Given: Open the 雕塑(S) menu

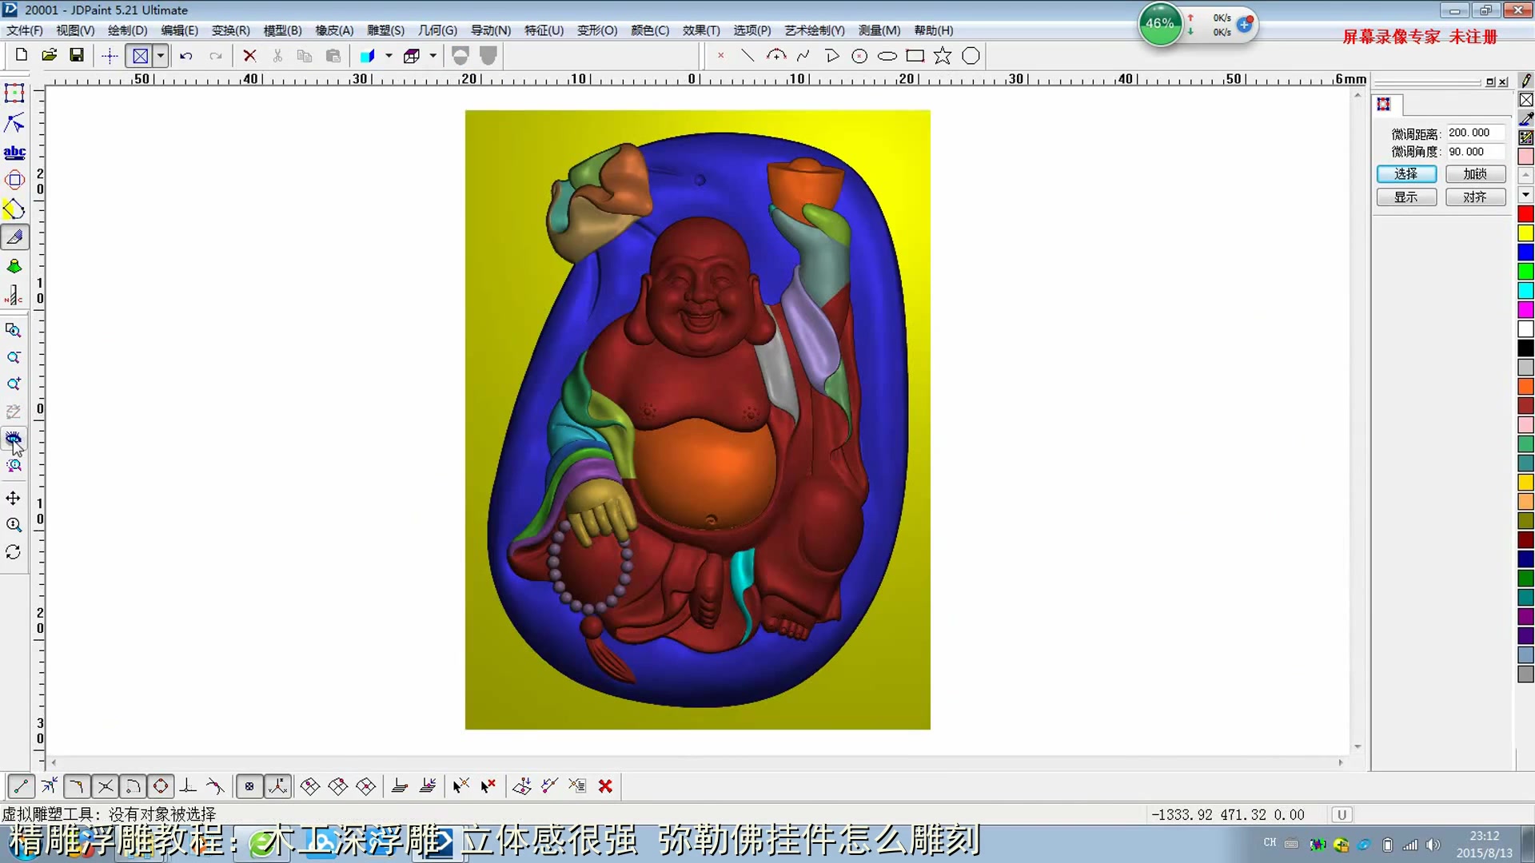Looking at the screenshot, I should pos(385,30).
